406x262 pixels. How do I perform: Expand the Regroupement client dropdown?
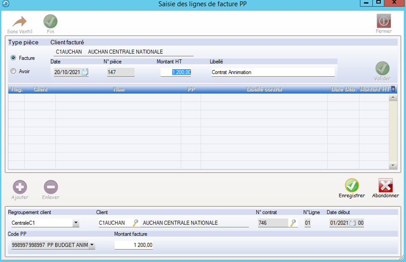pos(76,223)
